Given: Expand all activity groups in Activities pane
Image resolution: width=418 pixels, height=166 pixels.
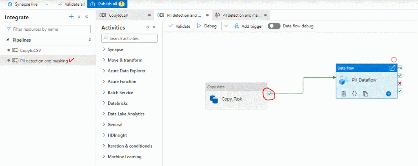Looking at the screenshot, I should click(148, 27).
